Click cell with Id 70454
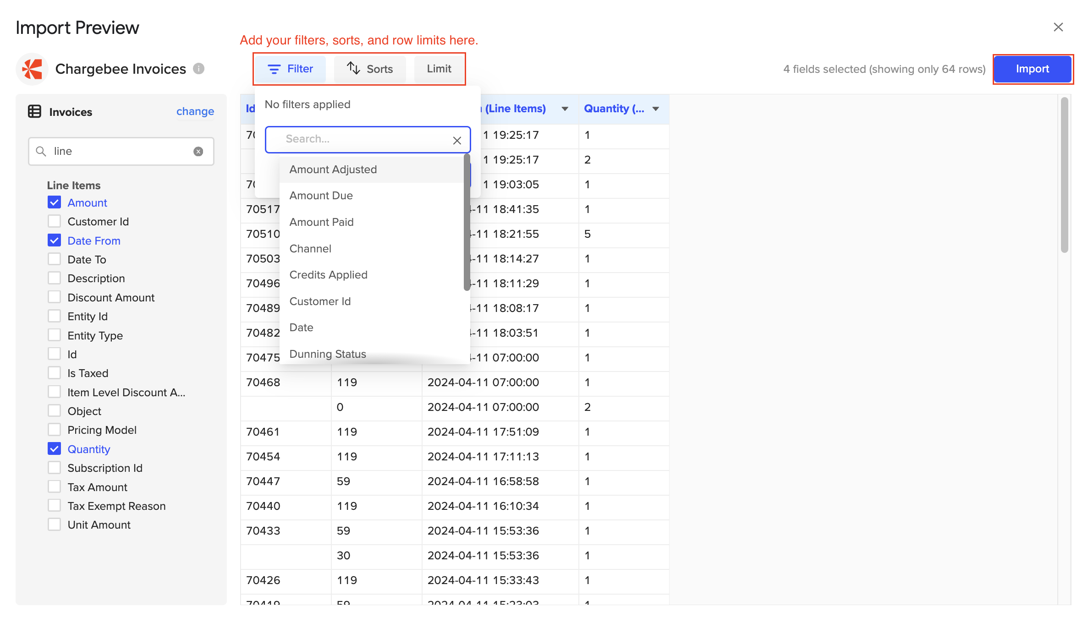 (x=286, y=457)
